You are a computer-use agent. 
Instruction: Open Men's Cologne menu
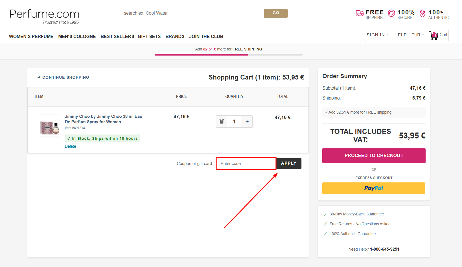coord(77,36)
